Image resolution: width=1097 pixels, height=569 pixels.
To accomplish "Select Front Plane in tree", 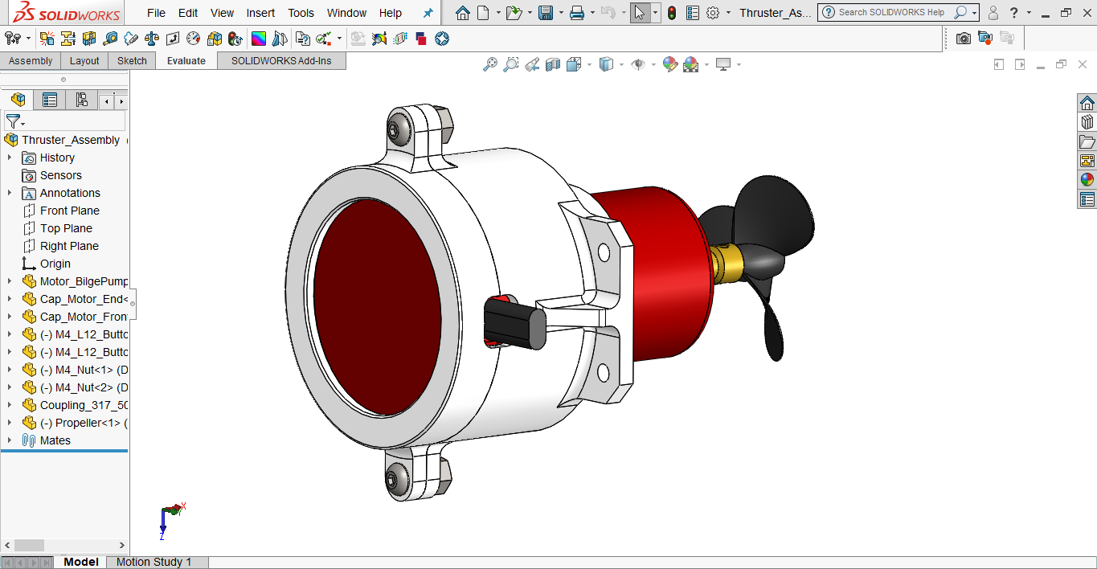I will click(x=70, y=211).
